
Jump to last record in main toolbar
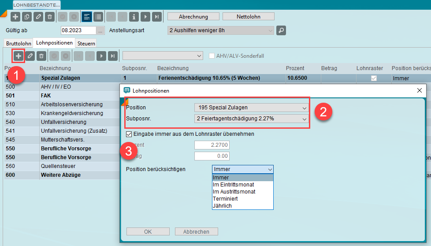pyautogui.click(x=157, y=17)
